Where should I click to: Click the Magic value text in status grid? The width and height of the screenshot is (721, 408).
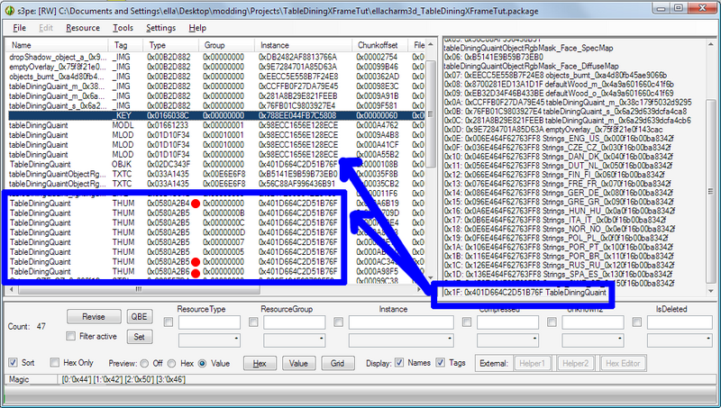click(123, 379)
